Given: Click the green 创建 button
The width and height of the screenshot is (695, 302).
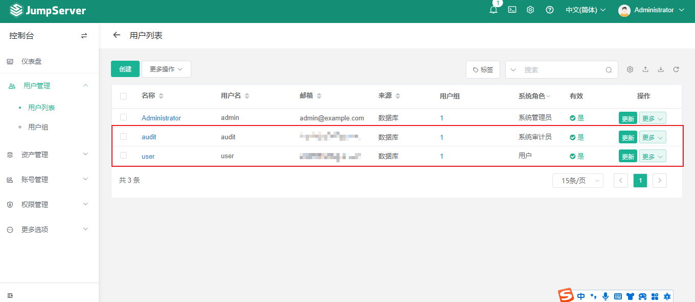Looking at the screenshot, I should point(125,69).
